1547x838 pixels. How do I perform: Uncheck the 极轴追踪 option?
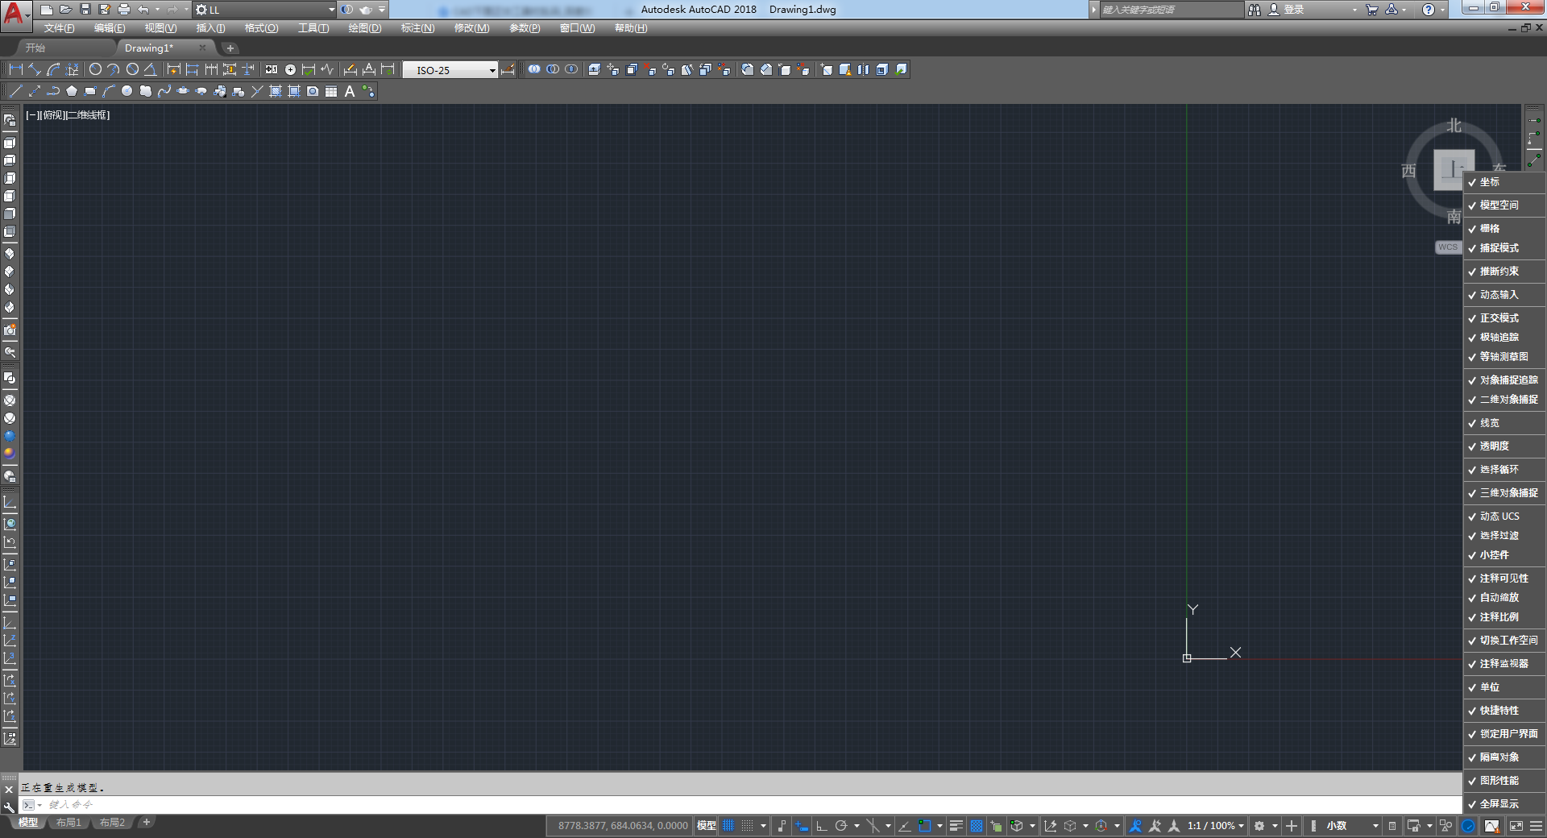pyautogui.click(x=1503, y=338)
